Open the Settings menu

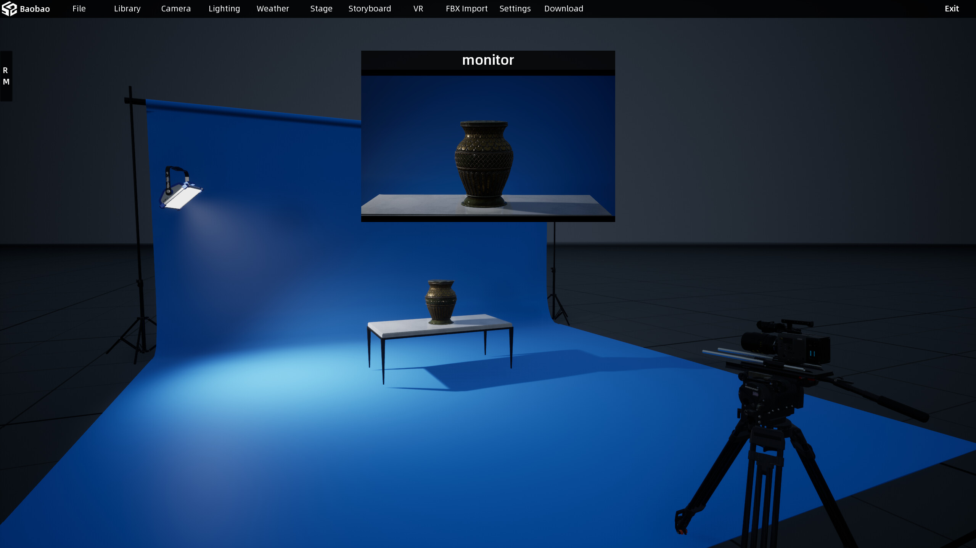click(x=515, y=8)
